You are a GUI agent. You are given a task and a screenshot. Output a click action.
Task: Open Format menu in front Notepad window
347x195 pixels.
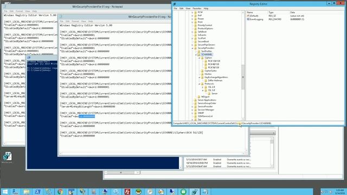click(x=75, y=21)
